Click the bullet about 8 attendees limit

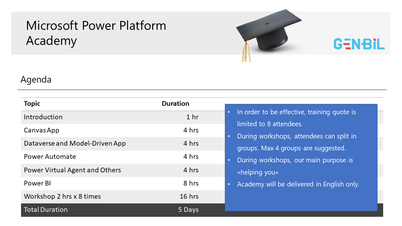(296, 118)
